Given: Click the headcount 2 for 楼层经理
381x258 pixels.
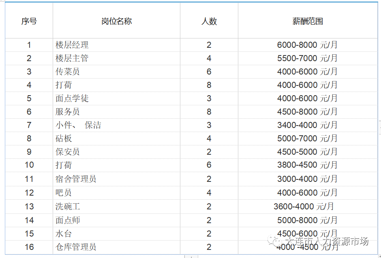Looking at the screenshot, I should (209, 45).
